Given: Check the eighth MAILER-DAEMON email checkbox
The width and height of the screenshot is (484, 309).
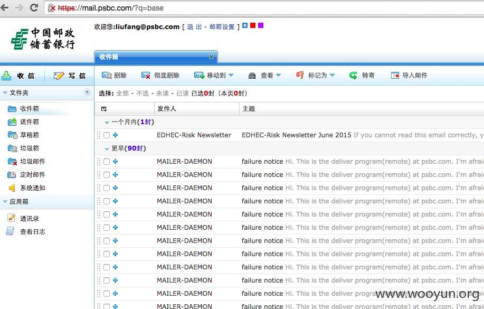Looking at the screenshot, I should [x=107, y=254].
